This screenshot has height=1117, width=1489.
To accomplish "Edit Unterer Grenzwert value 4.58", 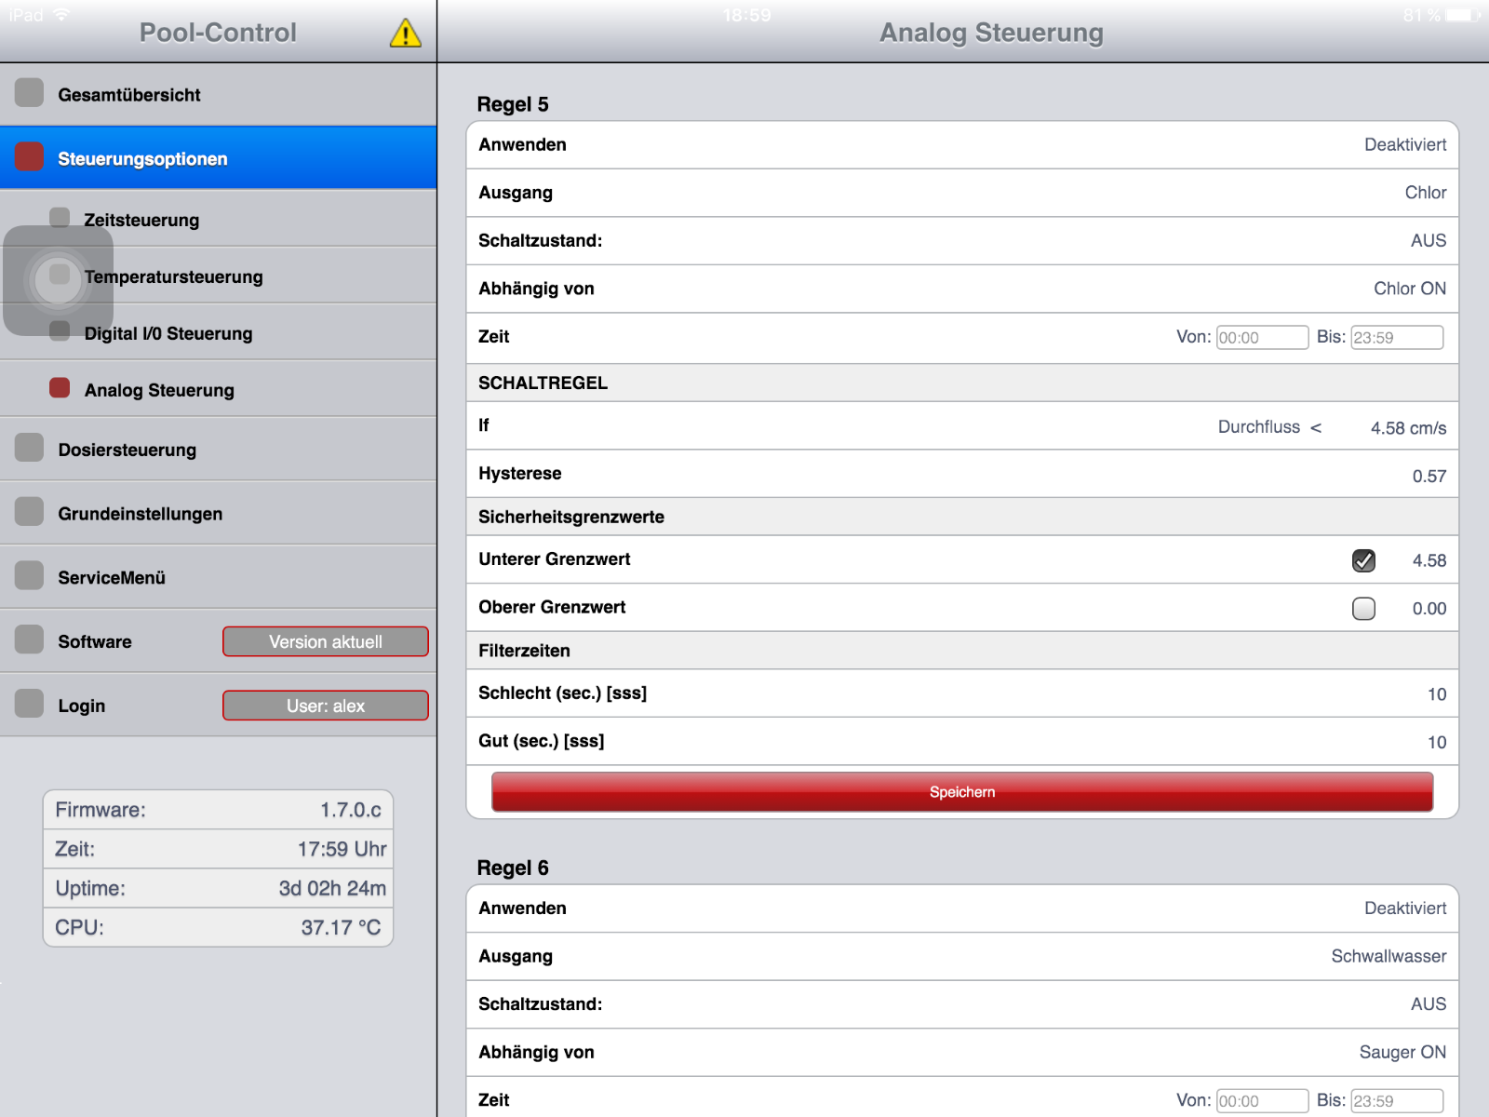I will [1429, 560].
